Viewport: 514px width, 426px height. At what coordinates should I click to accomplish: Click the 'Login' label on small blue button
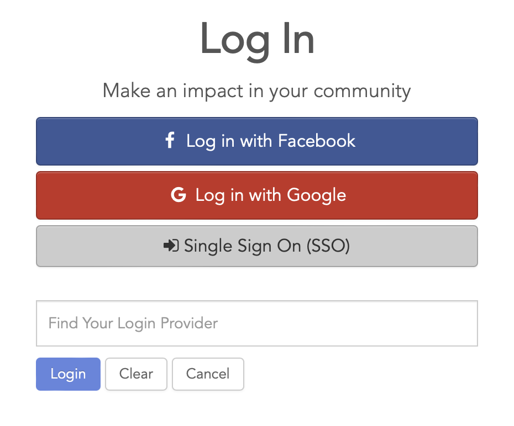[68, 374]
